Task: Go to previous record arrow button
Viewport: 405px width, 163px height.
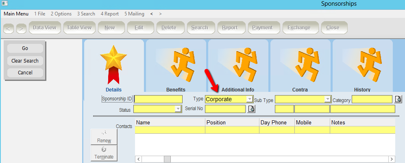Action: 9,28
